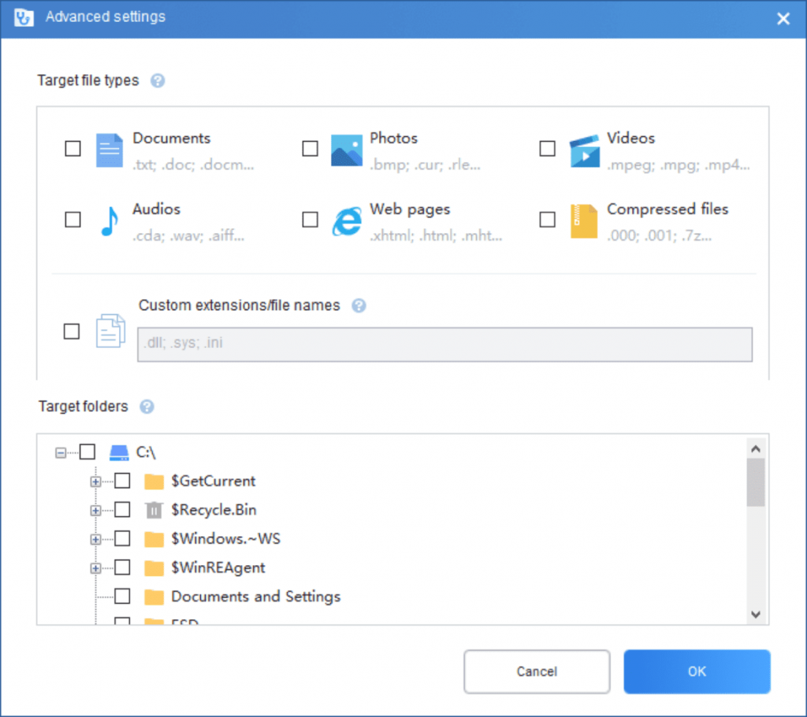Check the Custom extensions/file names checkbox
Image resolution: width=807 pixels, height=717 pixels.
click(72, 331)
